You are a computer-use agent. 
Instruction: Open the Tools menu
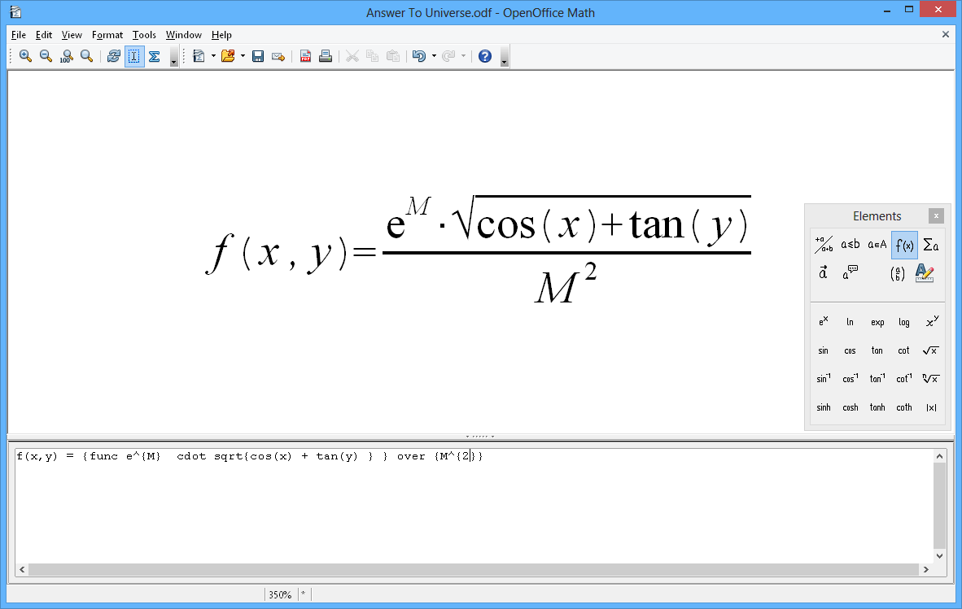tap(144, 35)
